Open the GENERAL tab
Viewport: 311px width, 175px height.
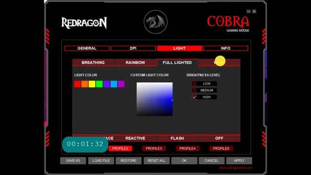point(87,48)
